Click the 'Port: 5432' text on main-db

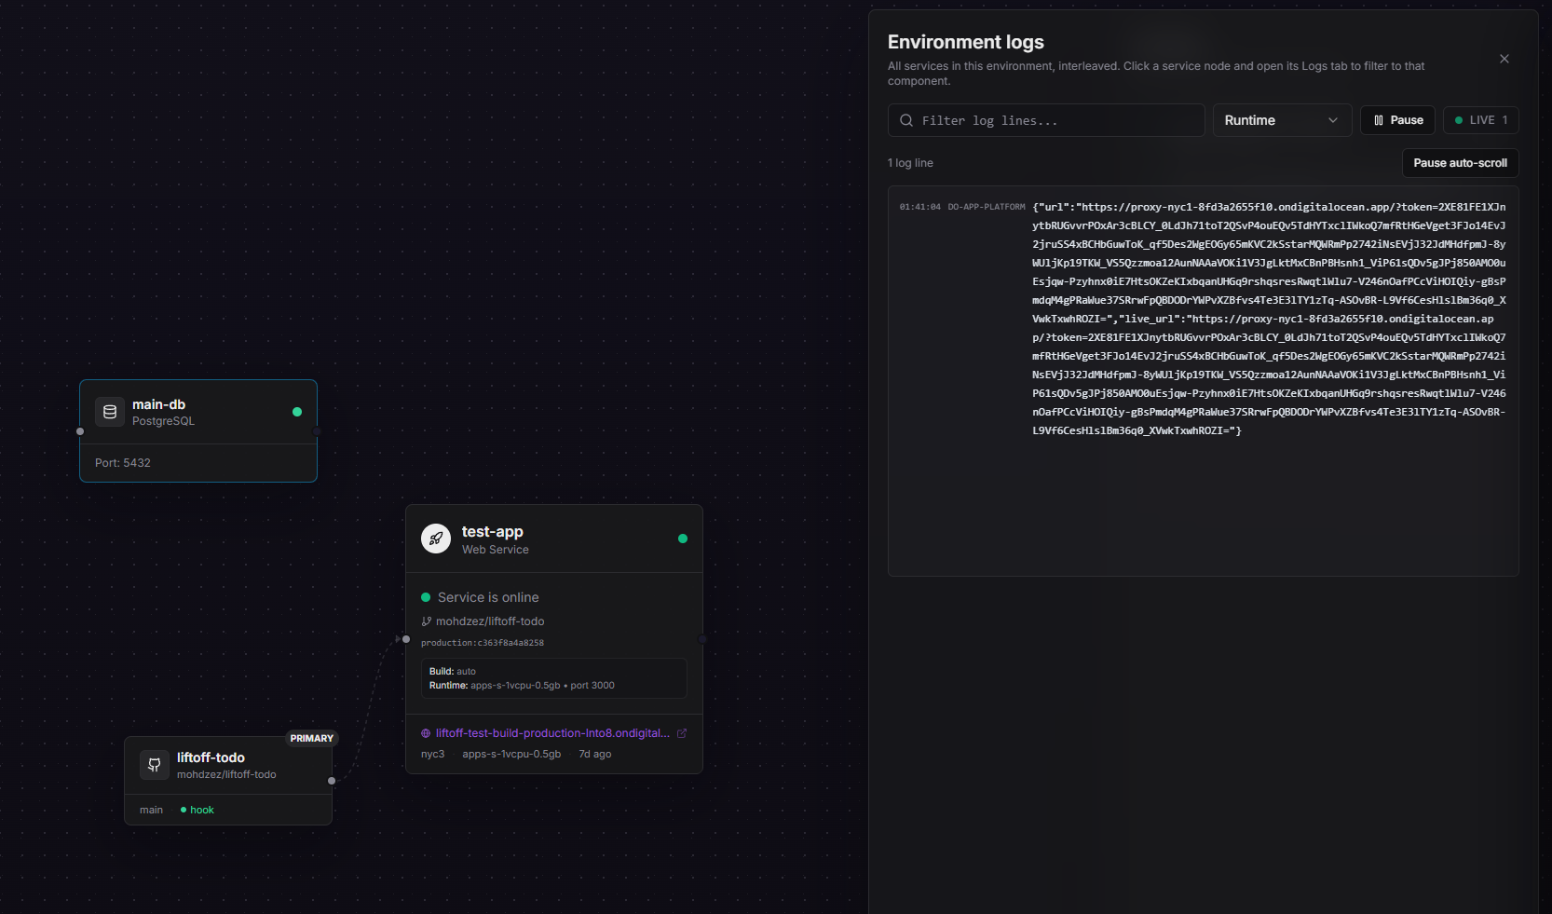[123, 463]
